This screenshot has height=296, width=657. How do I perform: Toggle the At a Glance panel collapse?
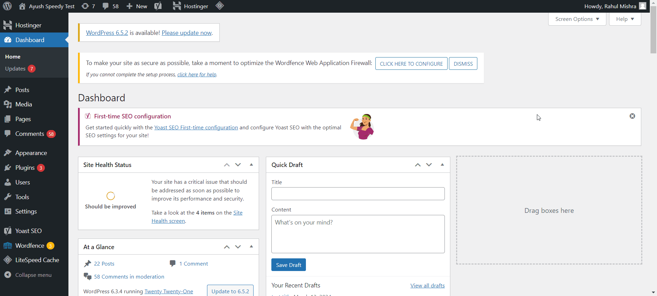point(251,247)
